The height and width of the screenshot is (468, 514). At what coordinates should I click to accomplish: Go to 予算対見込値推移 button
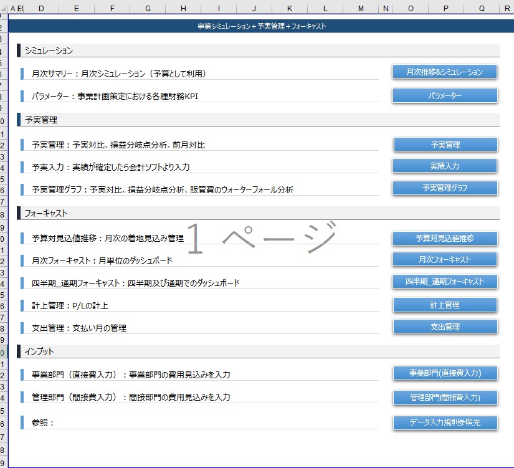tap(445, 239)
